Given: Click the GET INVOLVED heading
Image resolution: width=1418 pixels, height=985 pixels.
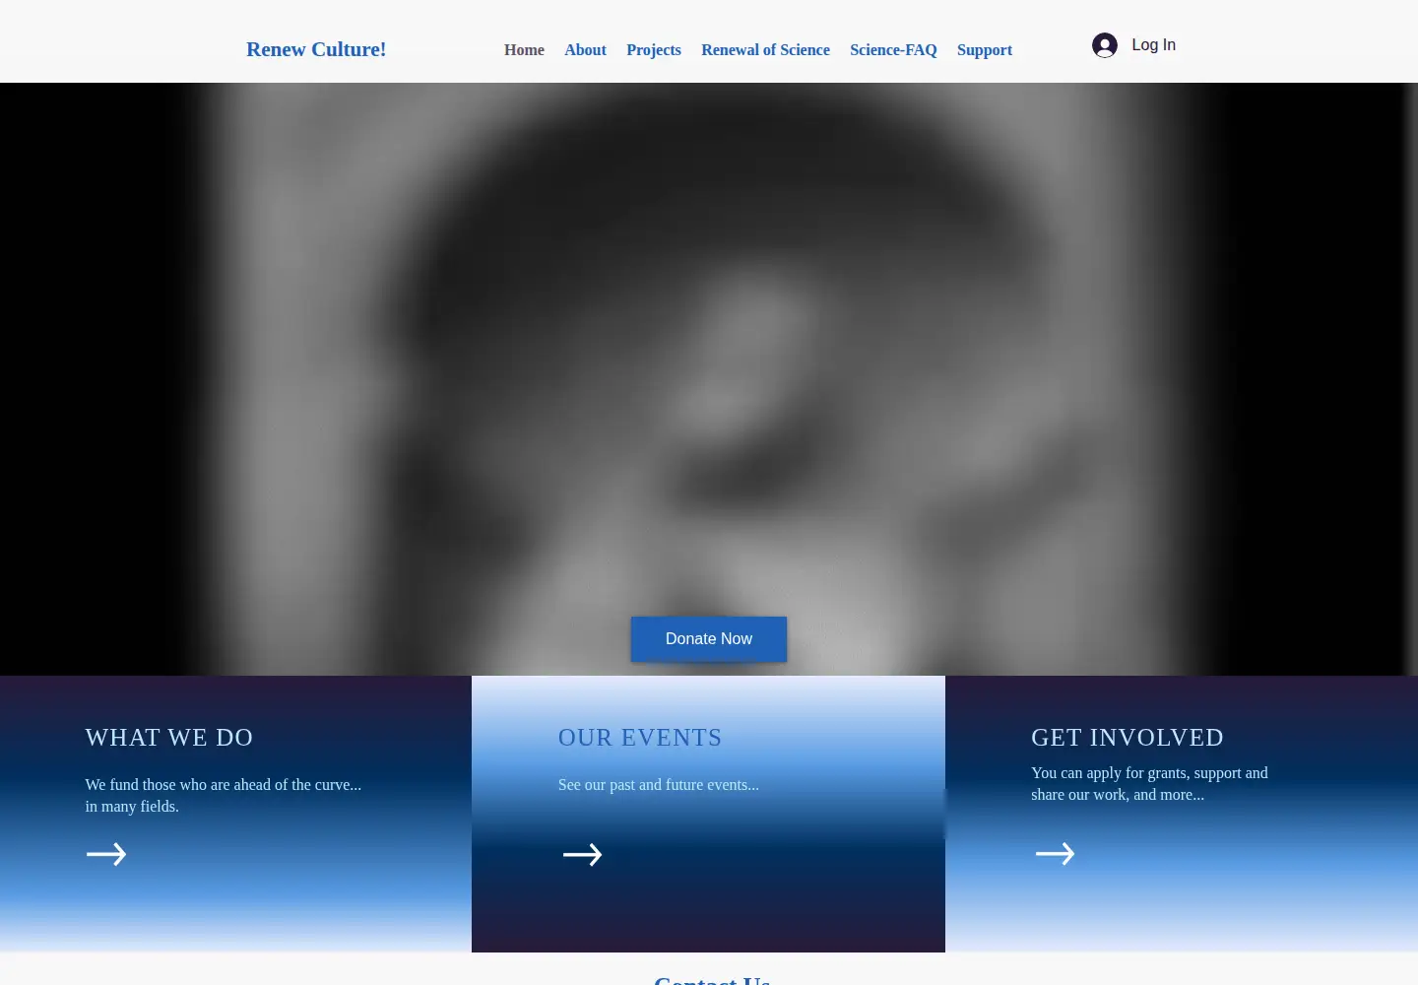Looking at the screenshot, I should click(x=1128, y=738).
